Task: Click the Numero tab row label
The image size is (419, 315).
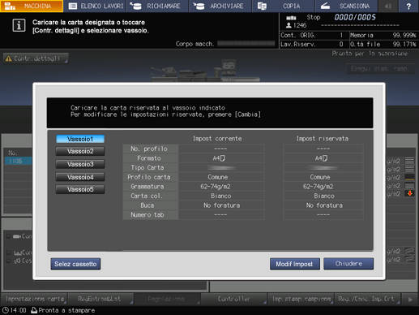Action: (148, 215)
